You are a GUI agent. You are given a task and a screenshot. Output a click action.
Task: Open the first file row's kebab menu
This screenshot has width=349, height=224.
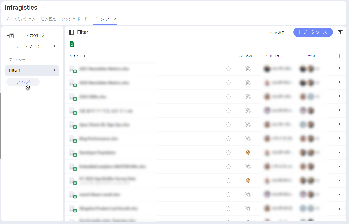tap(339, 69)
